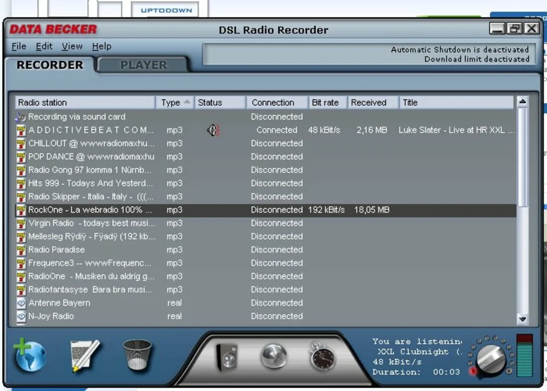Sort list by Type column header
547x391 pixels.
[x=175, y=102]
